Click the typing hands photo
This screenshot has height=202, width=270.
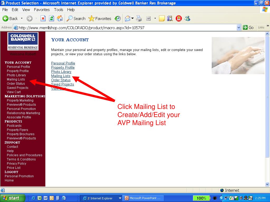238,56
